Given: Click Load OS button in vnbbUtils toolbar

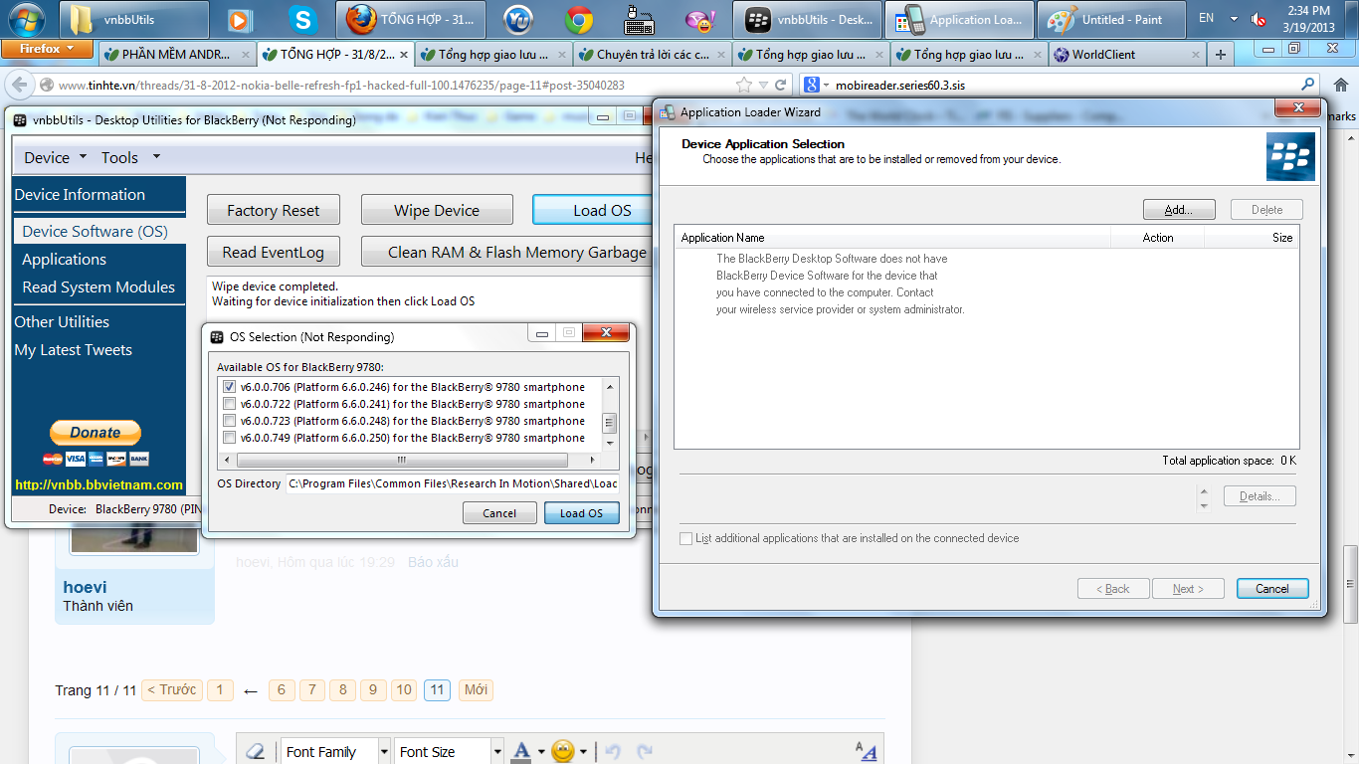Looking at the screenshot, I should [x=593, y=210].
